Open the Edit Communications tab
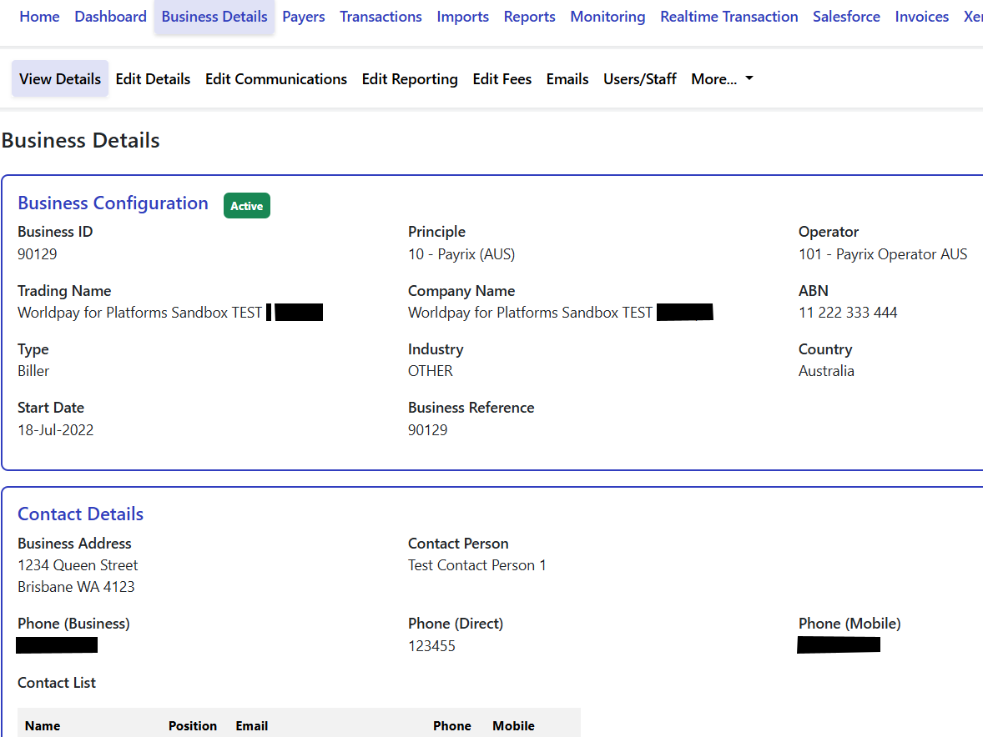 276,79
